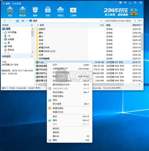This screenshot has width=149, height=151.
Task: Expand the CS tree node
Action: click(3, 36)
